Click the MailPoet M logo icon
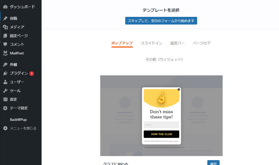This screenshot has width=279, height=165. (x=5, y=53)
